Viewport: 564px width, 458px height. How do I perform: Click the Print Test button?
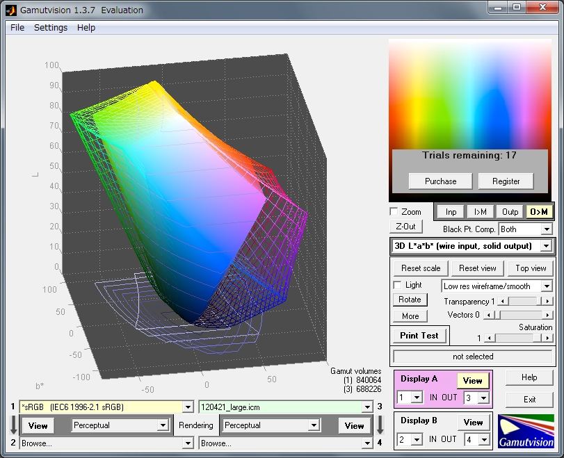click(x=419, y=336)
